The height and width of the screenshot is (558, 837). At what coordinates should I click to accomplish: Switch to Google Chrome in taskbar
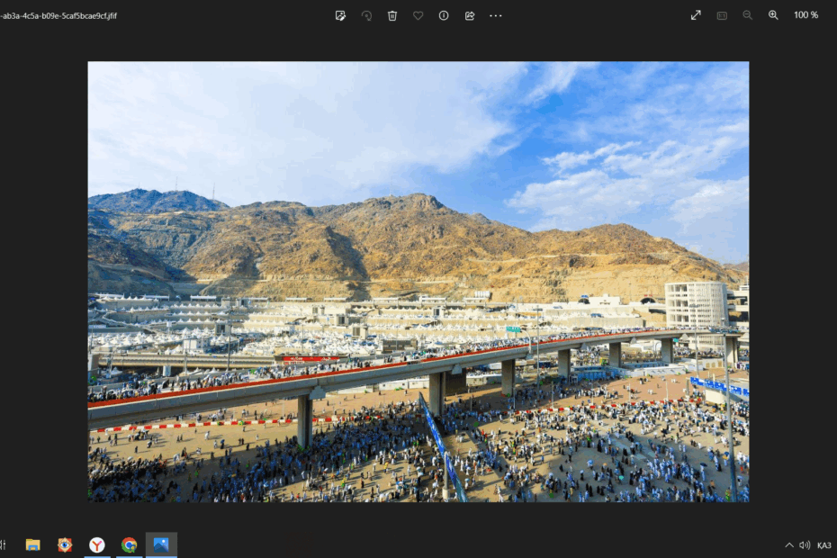[129, 544]
